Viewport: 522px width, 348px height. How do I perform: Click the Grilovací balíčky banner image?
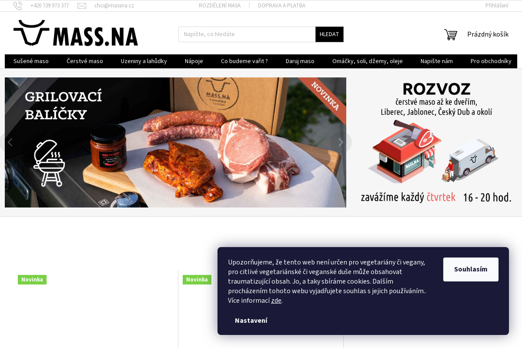point(175,142)
